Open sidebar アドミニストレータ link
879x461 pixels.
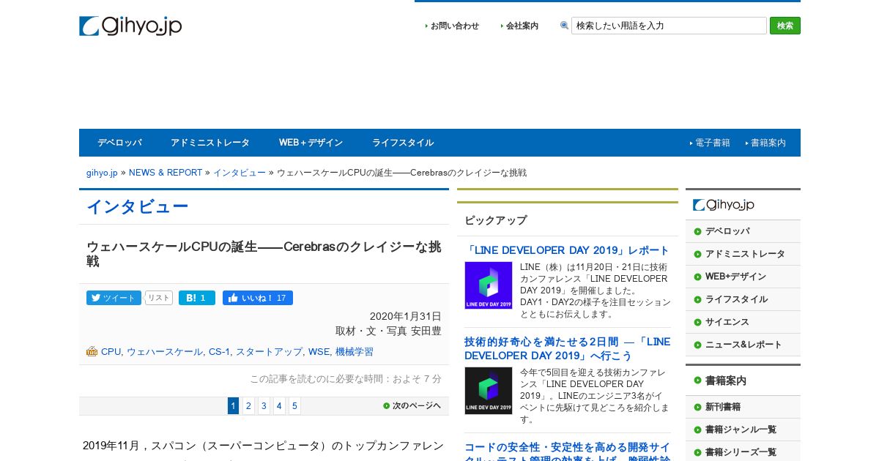(745, 254)
